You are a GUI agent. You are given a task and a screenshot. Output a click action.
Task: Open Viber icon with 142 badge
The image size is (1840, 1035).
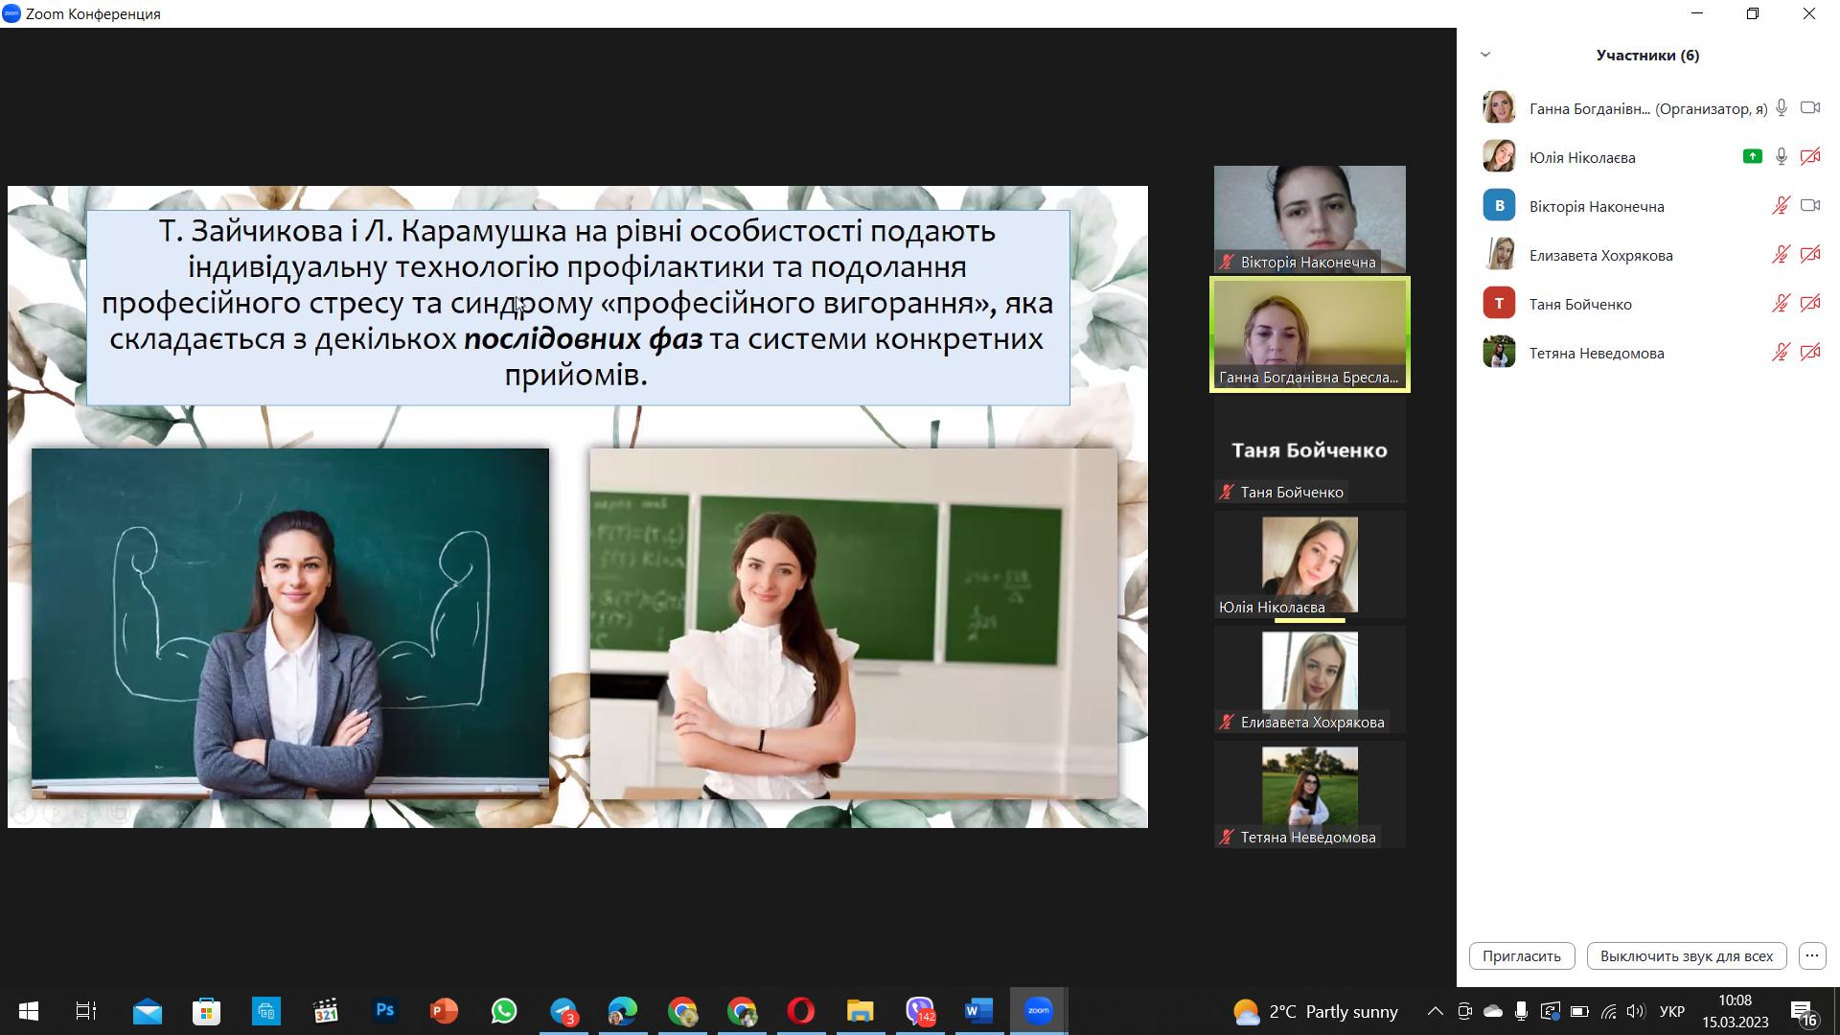pyautogui.click(x=919, y=1011)
